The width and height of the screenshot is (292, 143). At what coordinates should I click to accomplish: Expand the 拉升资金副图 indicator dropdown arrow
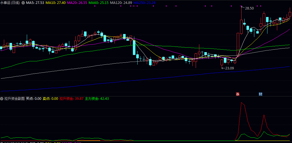click(2, 99)
